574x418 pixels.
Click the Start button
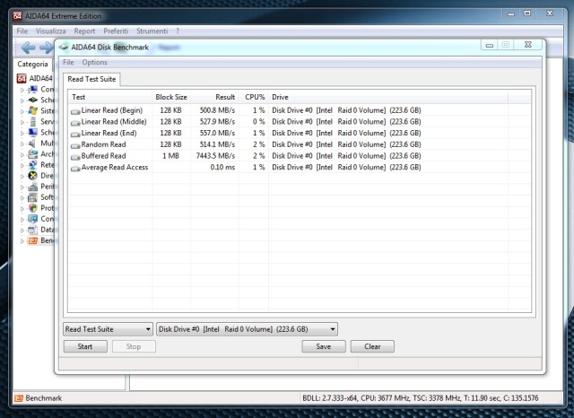point(85,346)
